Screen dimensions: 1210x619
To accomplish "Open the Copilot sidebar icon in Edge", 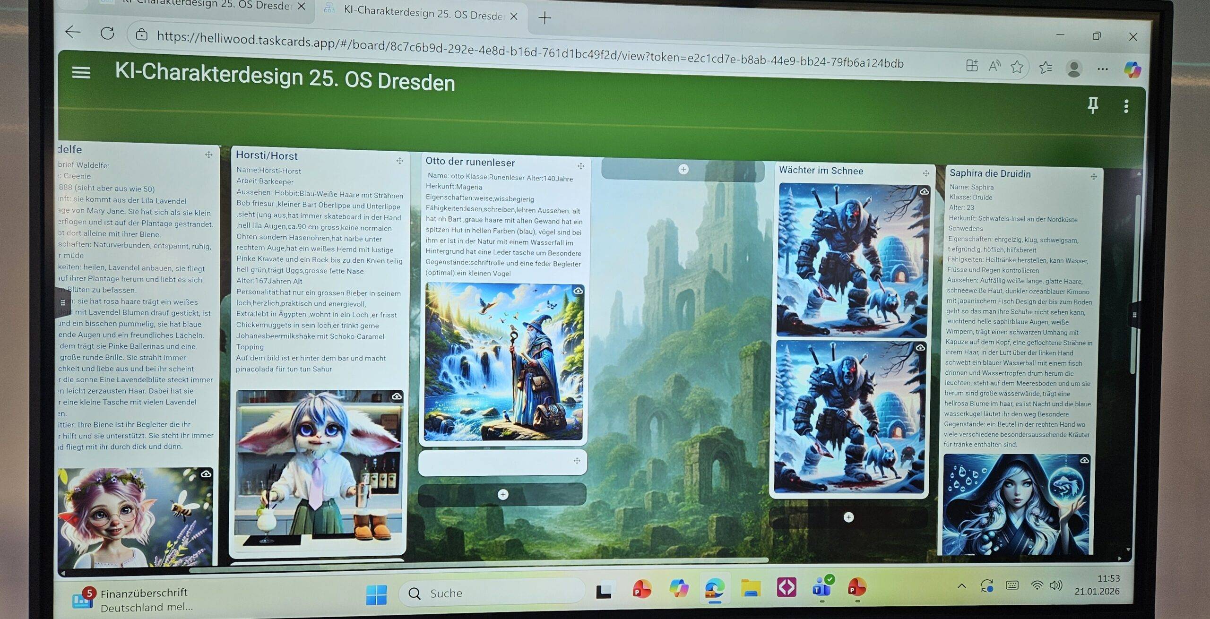I will 1132,70.
